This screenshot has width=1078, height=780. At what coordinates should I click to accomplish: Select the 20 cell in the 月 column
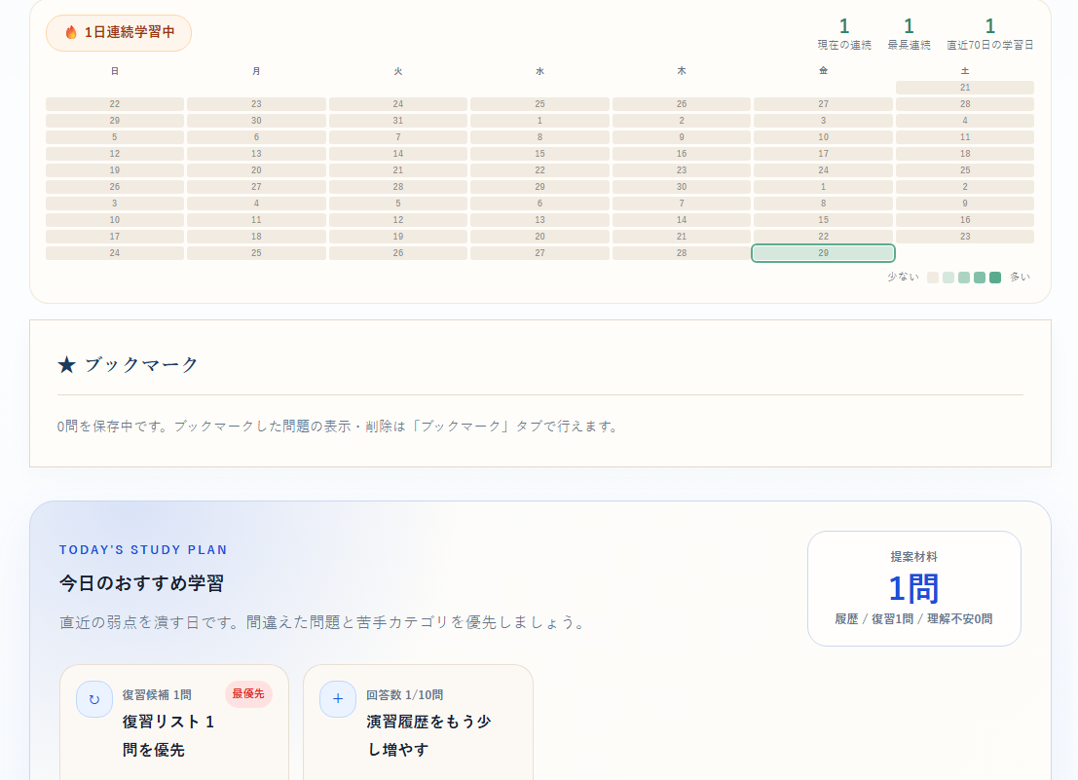point(256,170)
